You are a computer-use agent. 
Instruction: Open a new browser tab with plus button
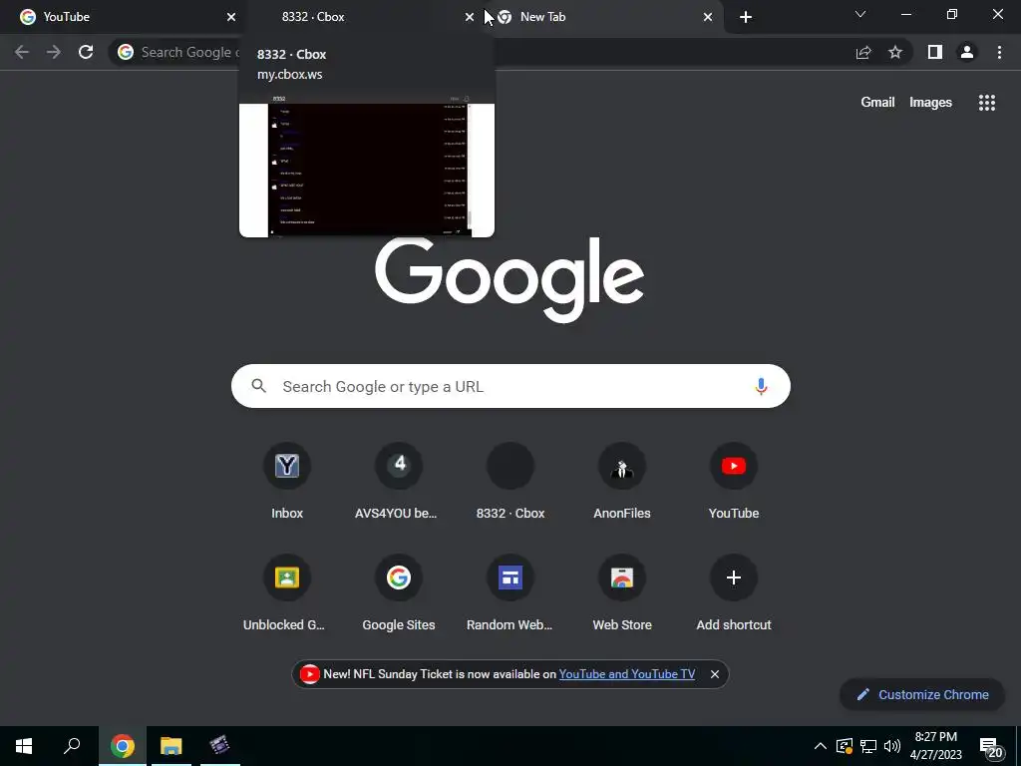[x=746, y=17]
